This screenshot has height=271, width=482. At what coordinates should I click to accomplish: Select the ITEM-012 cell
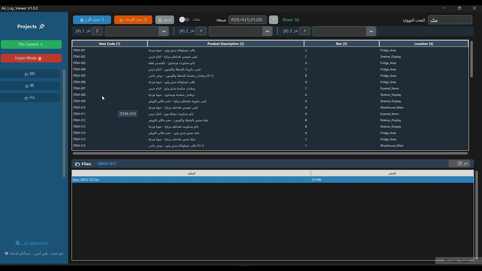[110, 120]
